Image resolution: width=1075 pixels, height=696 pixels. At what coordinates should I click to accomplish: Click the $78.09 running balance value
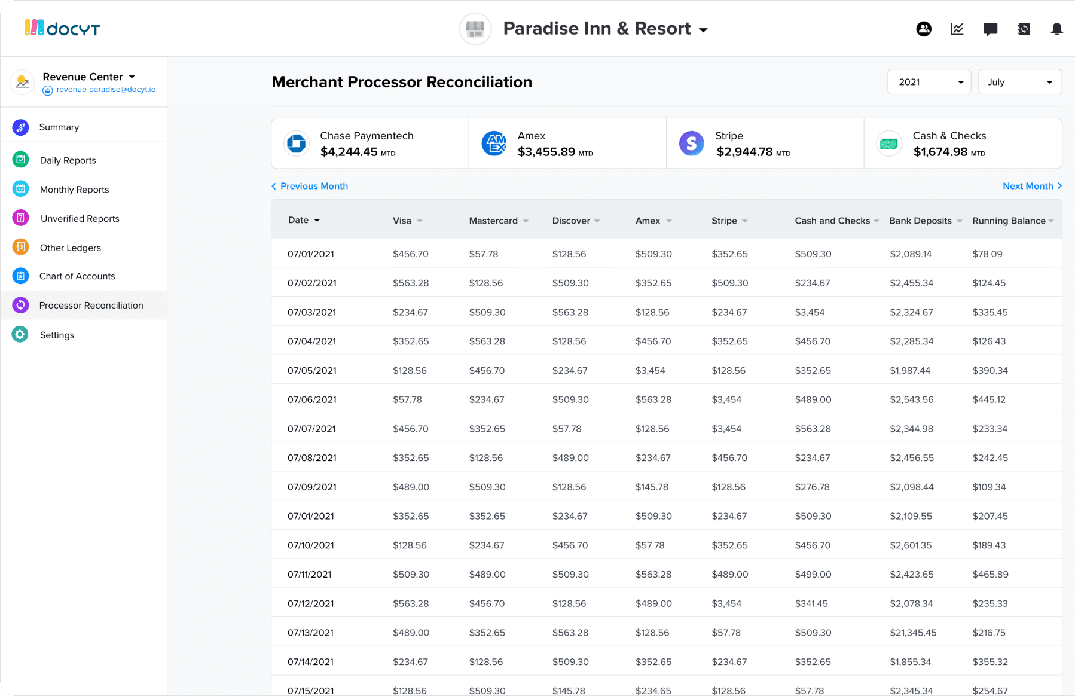click(x=987, y=254)
